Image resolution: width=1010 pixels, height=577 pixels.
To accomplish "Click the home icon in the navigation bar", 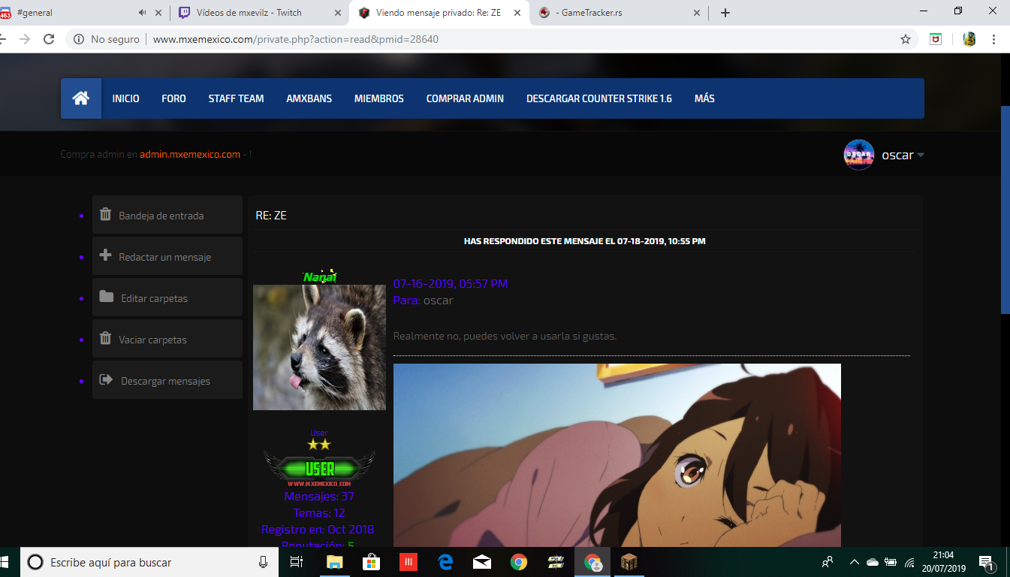I will [81, 98].
